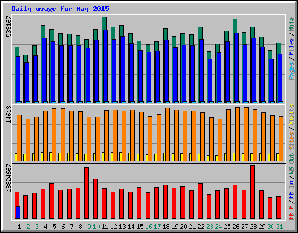The image size is (298, 233).
Task: Click the green day label "3"
Action: [37, 227]
